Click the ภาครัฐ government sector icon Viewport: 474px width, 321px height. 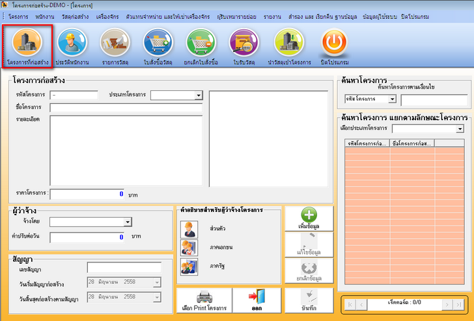point(189,266)
